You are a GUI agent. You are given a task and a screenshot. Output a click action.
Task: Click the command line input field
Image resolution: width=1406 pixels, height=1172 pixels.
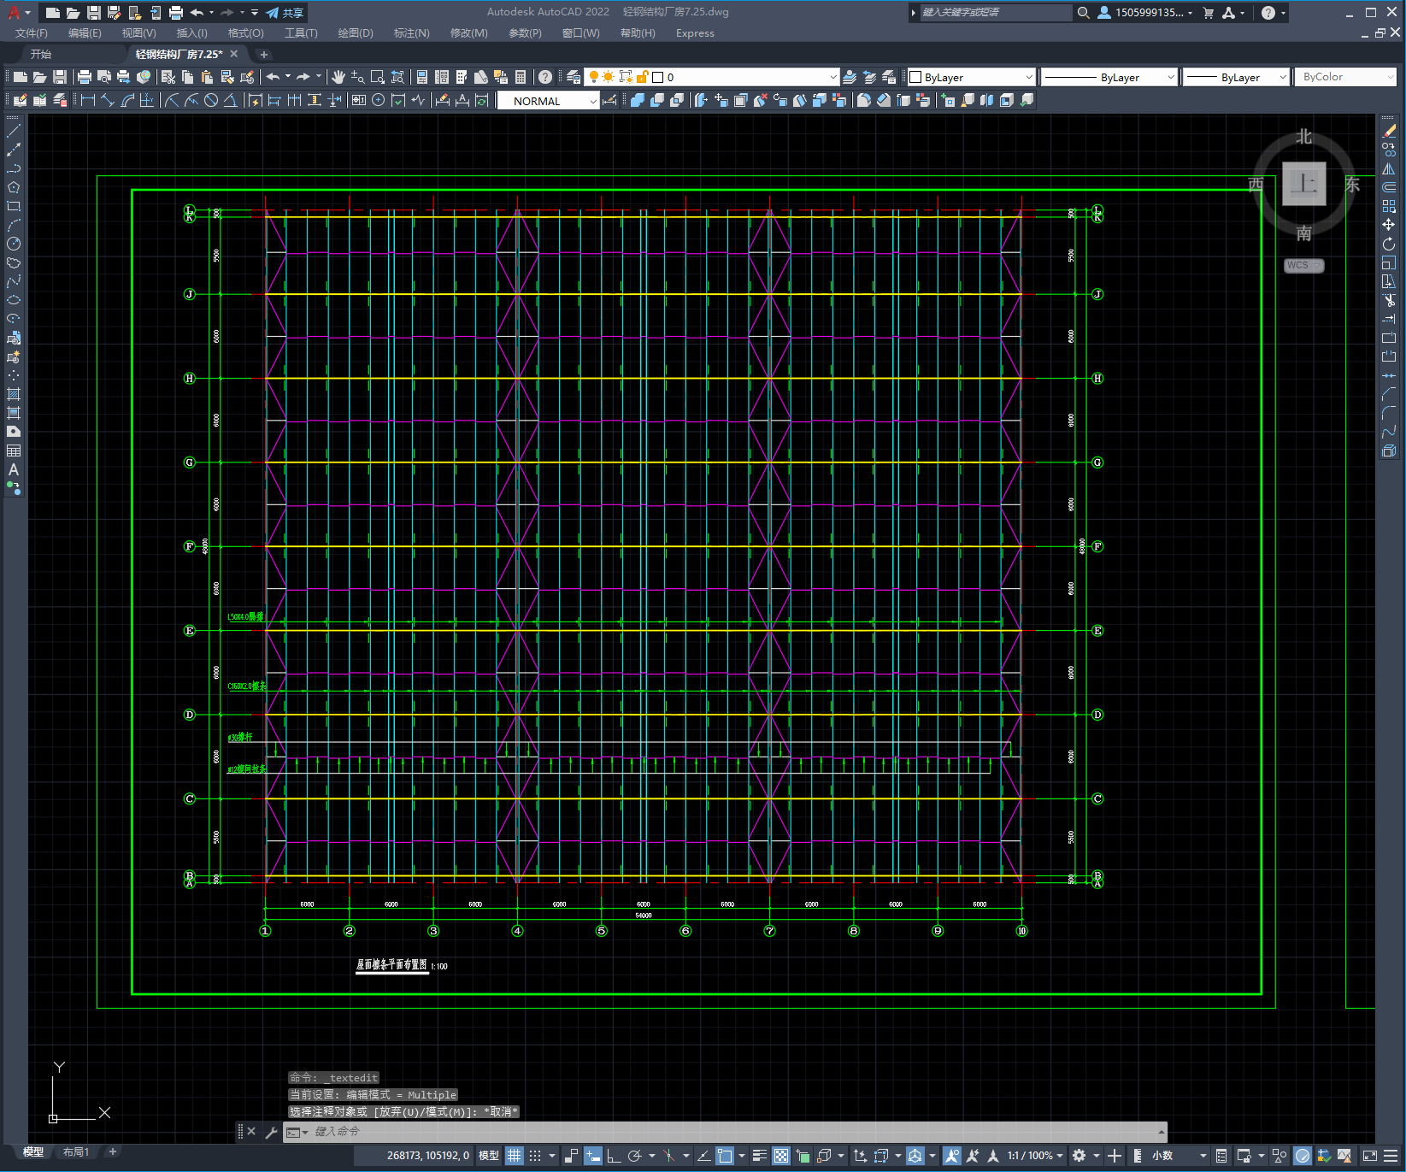pos(735,1132)
